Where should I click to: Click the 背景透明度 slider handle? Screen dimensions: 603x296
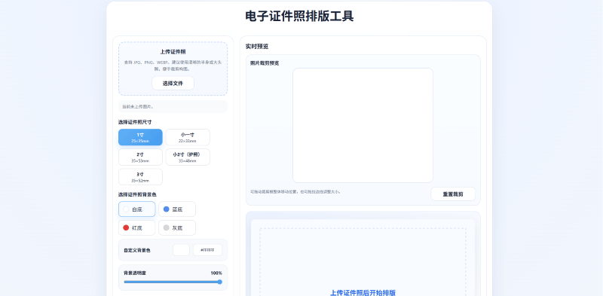click(x=220, y=282)
